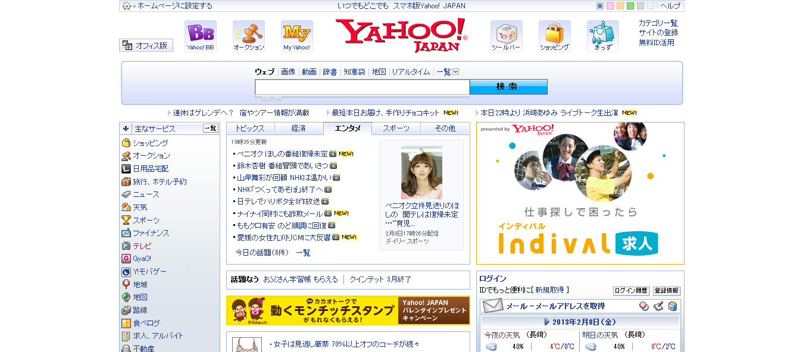Viewport: 803px width, 352px height.
Task: Choose the pink theme color swatch
Action: (x=610, y=6)
